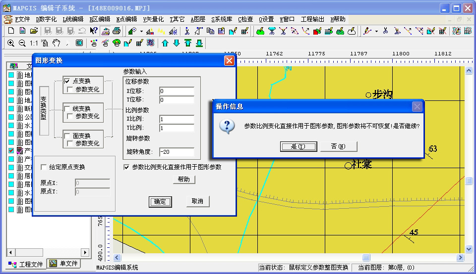Viewport: 476px width, 274px height.
Task: Click the colored dots hand icon
Action: 94,44
